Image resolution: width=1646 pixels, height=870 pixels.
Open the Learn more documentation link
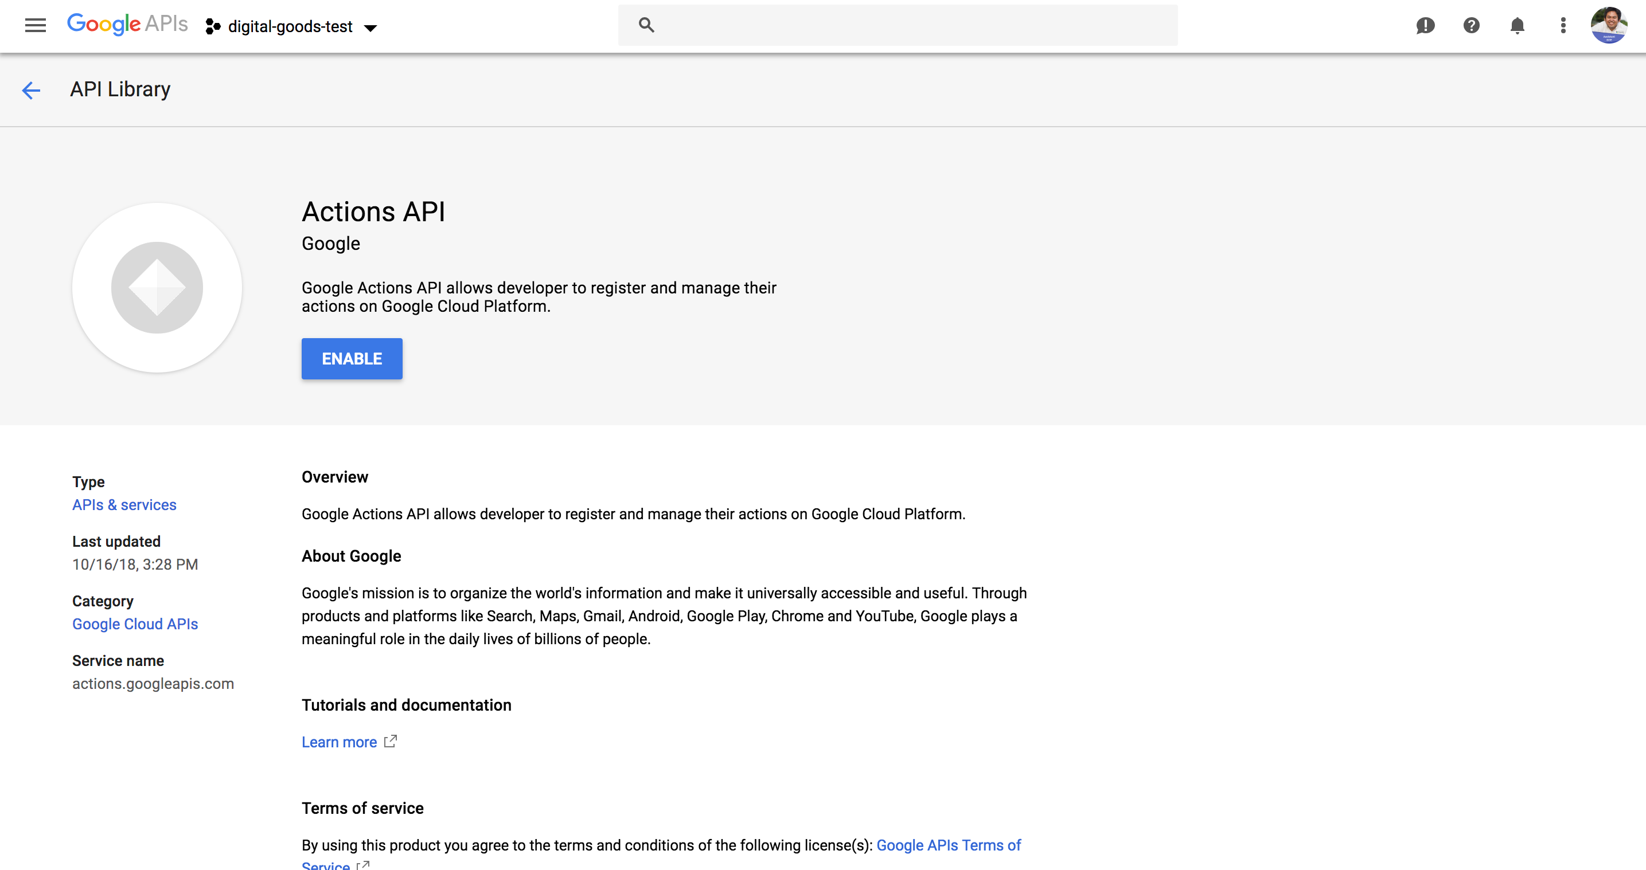tap(340, 742)
